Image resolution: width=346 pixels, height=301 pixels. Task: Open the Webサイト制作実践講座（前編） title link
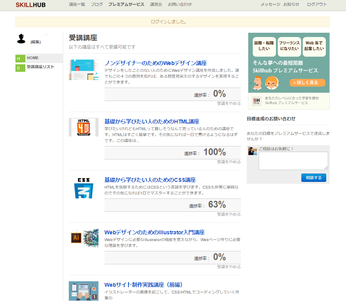(145, 285)
